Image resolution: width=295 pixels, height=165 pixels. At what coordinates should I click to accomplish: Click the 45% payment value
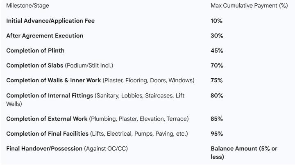(217, 51)
